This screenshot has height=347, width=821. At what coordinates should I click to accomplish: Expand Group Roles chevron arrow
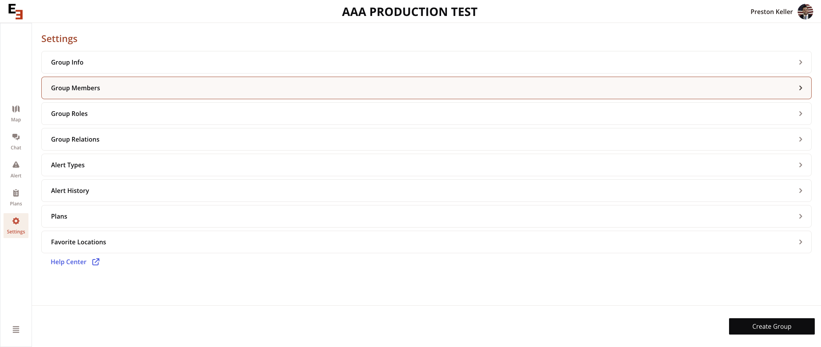(x=800, y=114)
